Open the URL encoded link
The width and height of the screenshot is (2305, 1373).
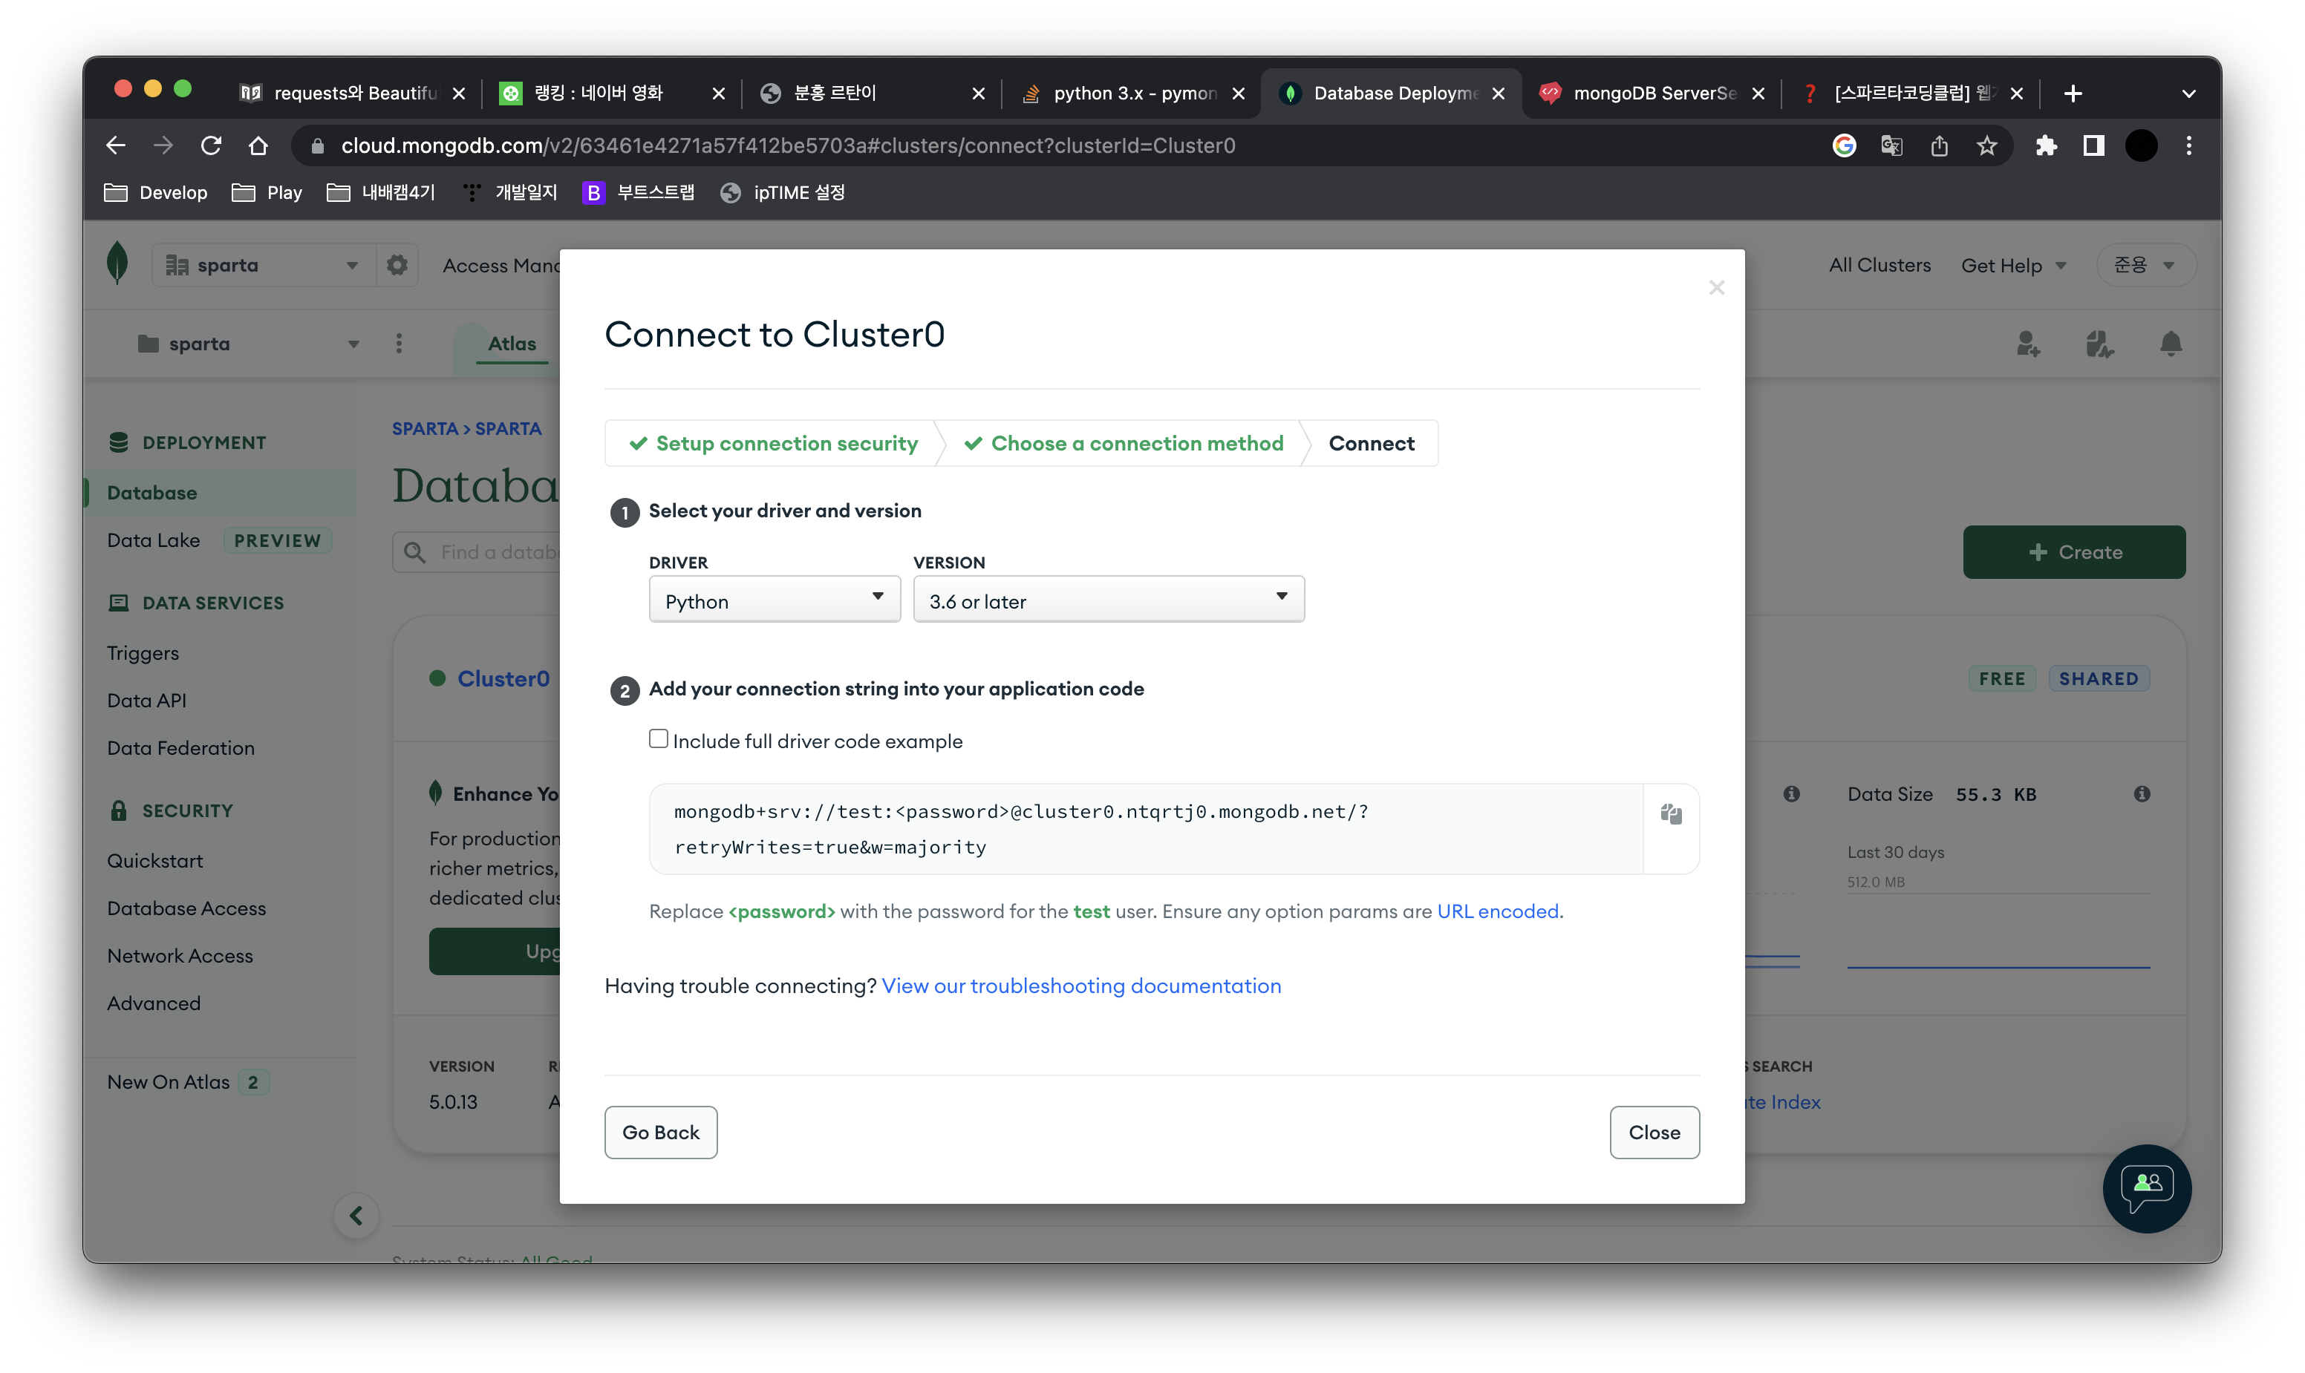point(1498,911)
